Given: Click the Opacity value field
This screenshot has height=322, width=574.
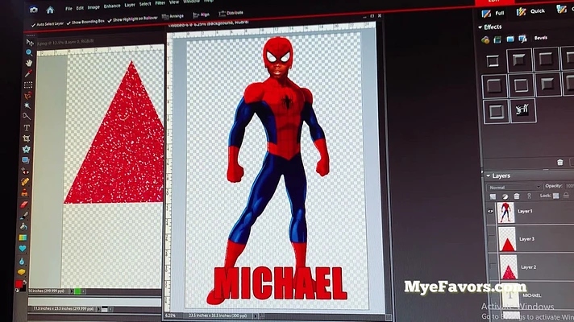Looking at the screenshot, I should pos(569,186).
